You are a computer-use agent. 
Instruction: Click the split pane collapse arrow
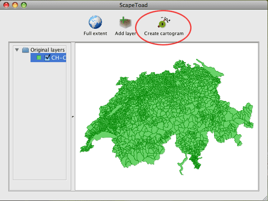[x=73, y=117]
